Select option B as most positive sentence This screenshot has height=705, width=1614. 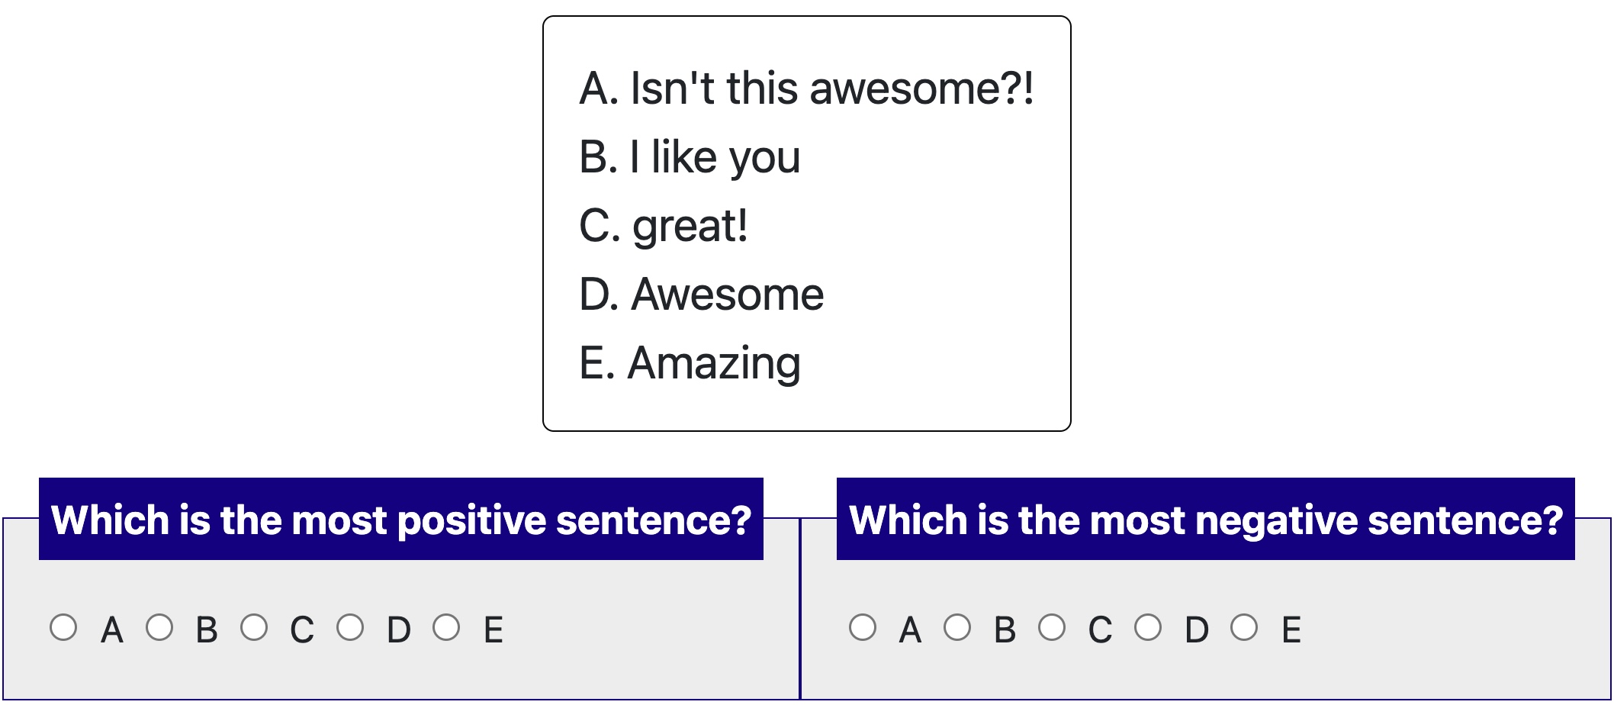coord(159,627)
